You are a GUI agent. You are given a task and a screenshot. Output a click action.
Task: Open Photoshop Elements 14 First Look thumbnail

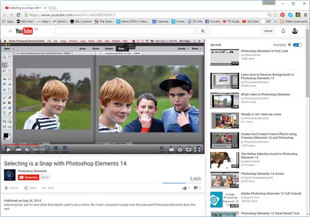pyautogui.click(x=224, y=57)
